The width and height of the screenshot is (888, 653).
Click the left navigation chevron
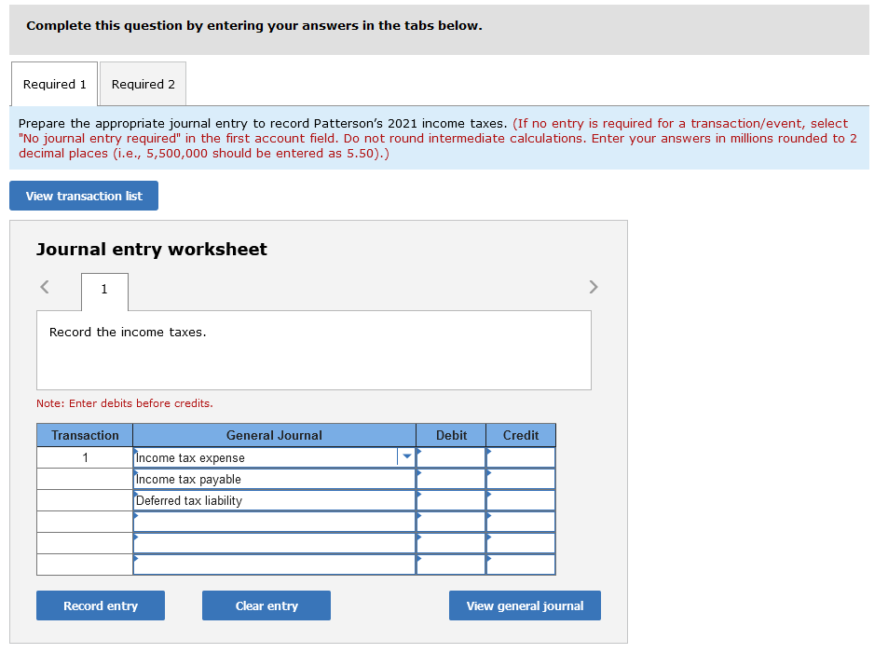pos(44,287)
